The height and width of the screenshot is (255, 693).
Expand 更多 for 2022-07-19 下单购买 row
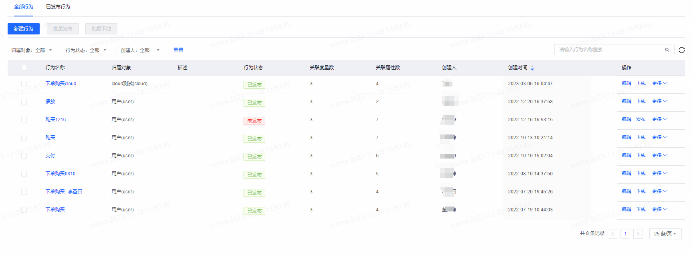pos(659,209)
